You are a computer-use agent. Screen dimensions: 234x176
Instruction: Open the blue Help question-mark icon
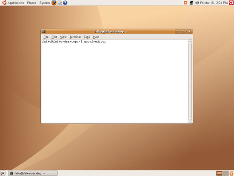pos(65,3)
